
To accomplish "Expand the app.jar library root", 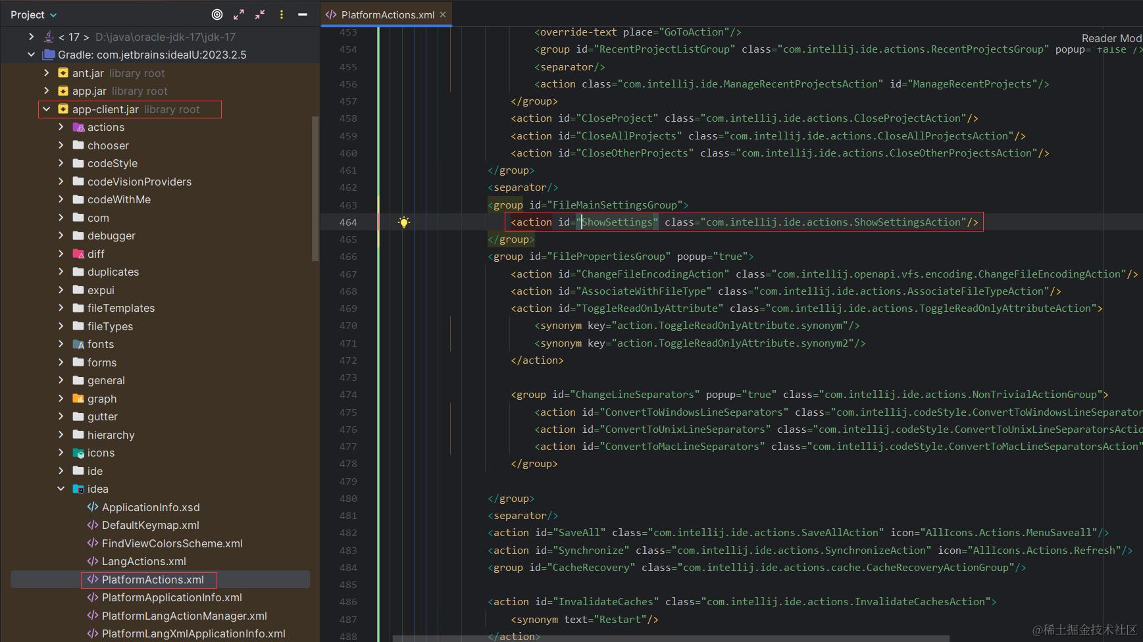I will pos(46,91).
